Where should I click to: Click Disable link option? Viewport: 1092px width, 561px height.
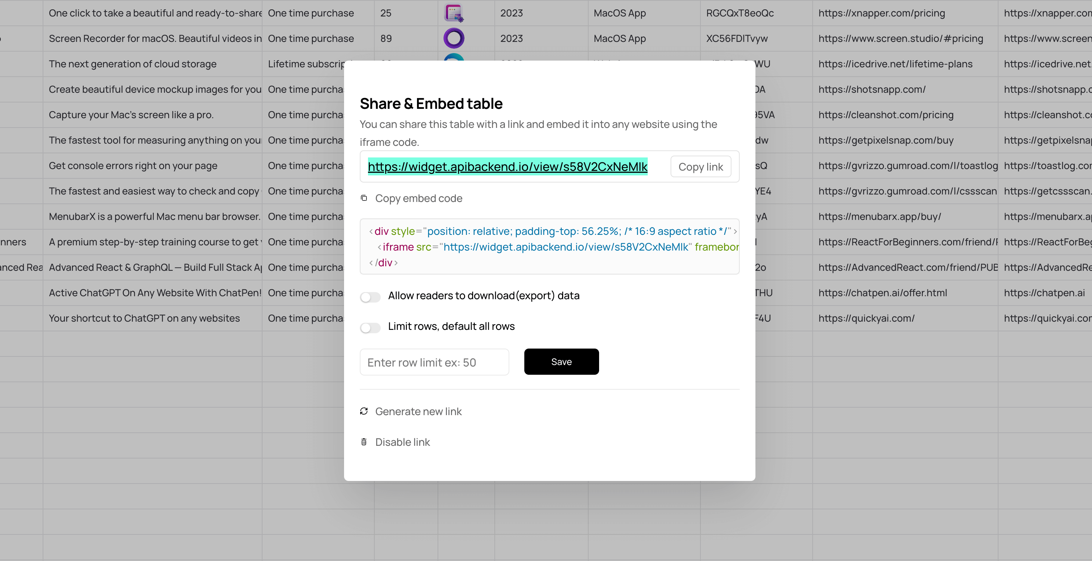(402, 442)
